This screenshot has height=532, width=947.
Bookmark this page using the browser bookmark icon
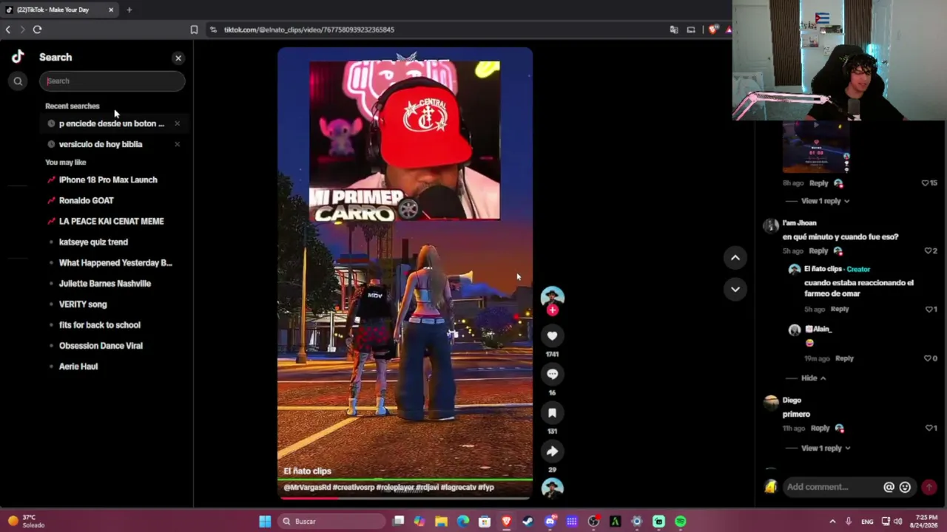click(x=194, y=30)
